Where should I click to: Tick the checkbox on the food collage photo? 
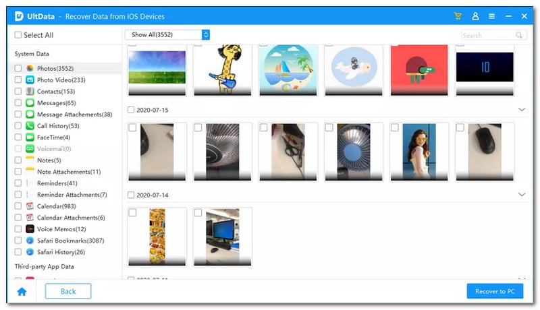132,213
